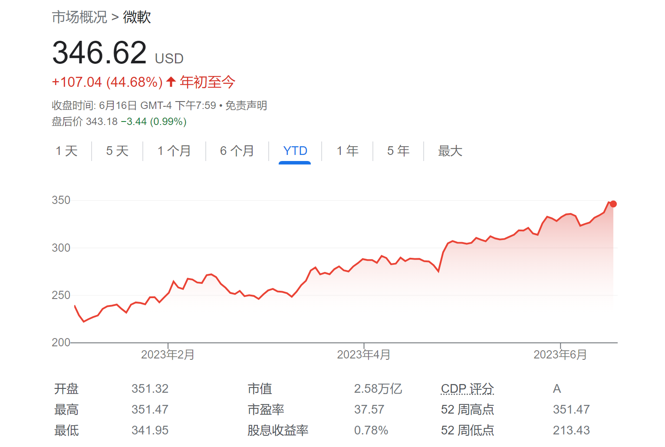Click the red up-arrow beside 年初至今

pyautogui.click(x=171, y=82)
